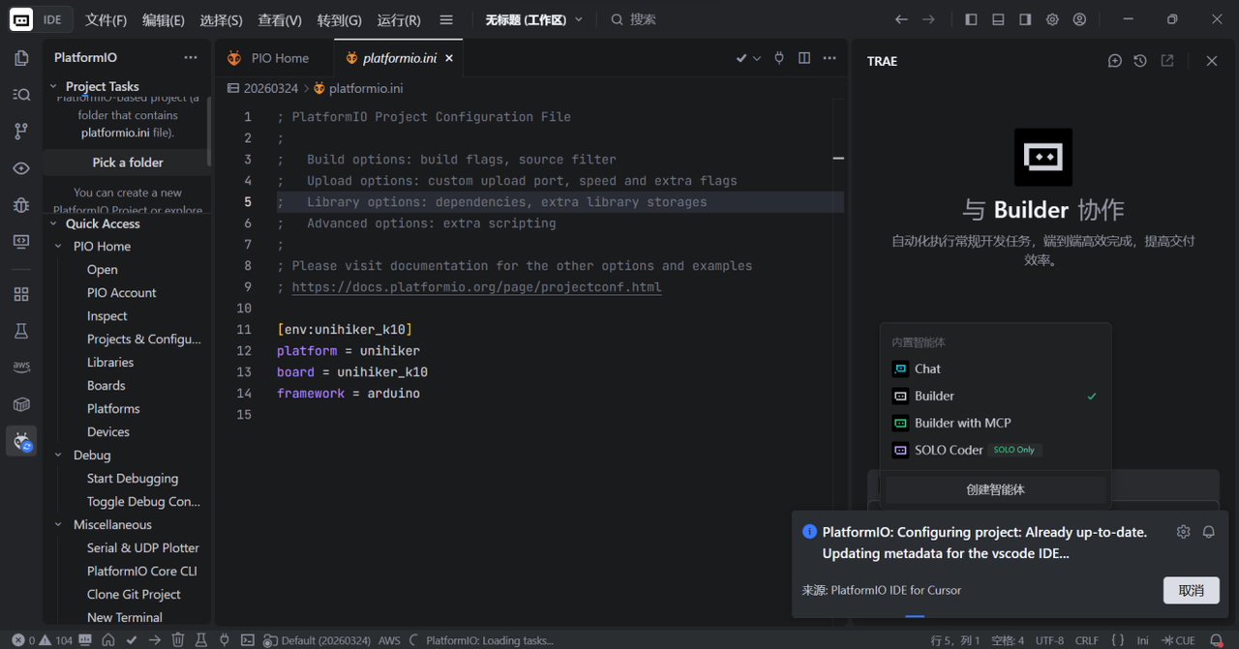Open PlatformIO terminal icon in status bar
The width and height of the screenshot is (1239, 649).
pos(248,640)
